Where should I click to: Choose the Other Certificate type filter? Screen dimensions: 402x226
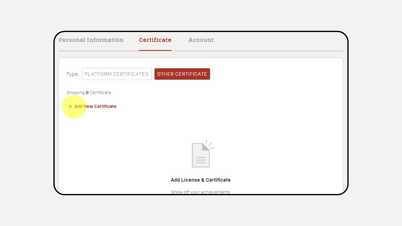(x=182, y=74)
